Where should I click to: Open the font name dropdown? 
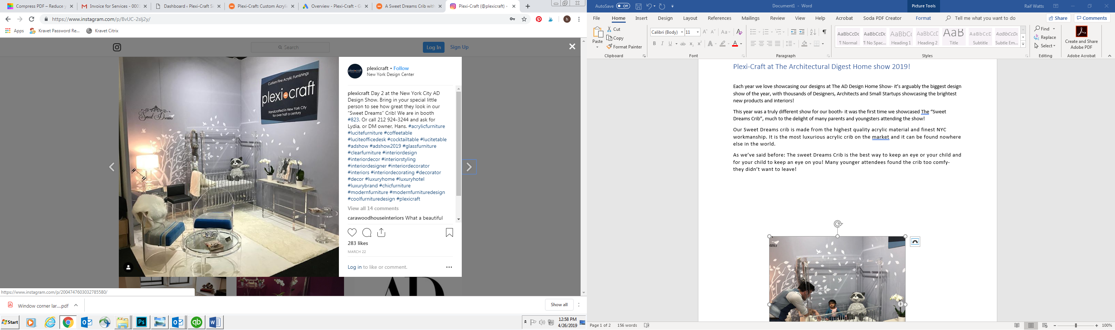(x=682, y=32)
